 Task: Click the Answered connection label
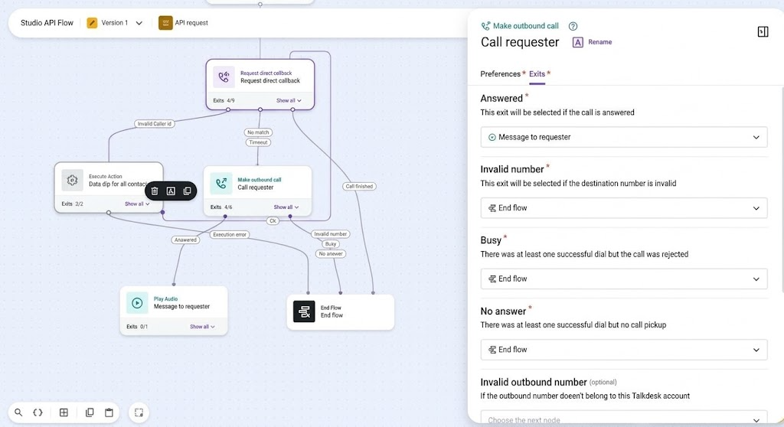coord(185,240)
